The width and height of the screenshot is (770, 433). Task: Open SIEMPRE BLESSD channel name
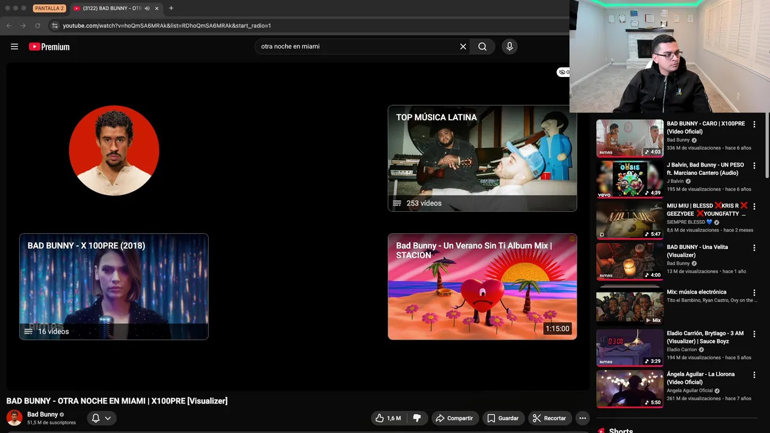[689, 222]
